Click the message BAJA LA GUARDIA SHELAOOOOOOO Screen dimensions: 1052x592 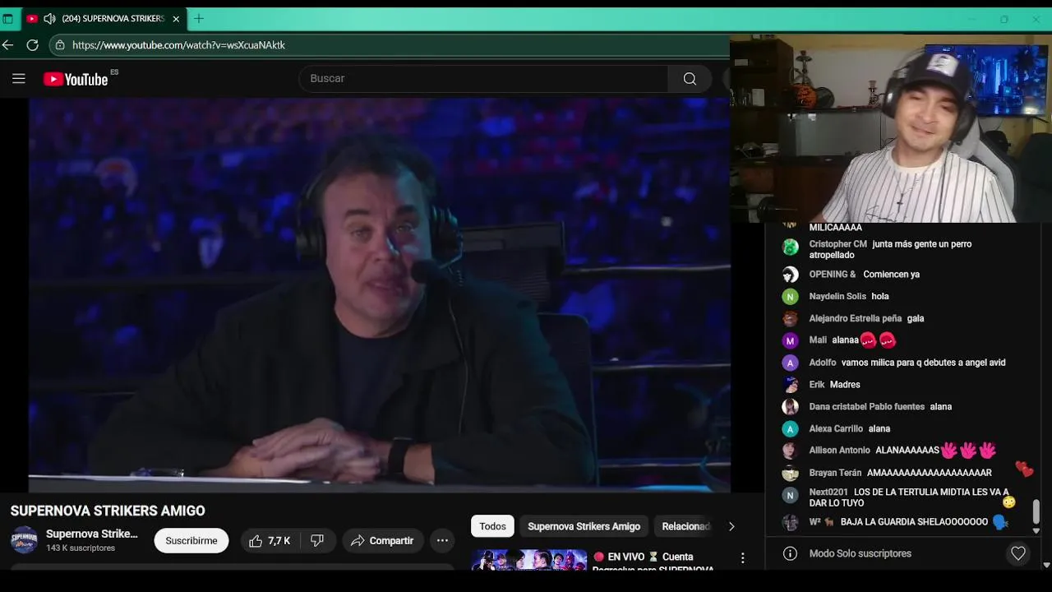[x=914, y=522]
